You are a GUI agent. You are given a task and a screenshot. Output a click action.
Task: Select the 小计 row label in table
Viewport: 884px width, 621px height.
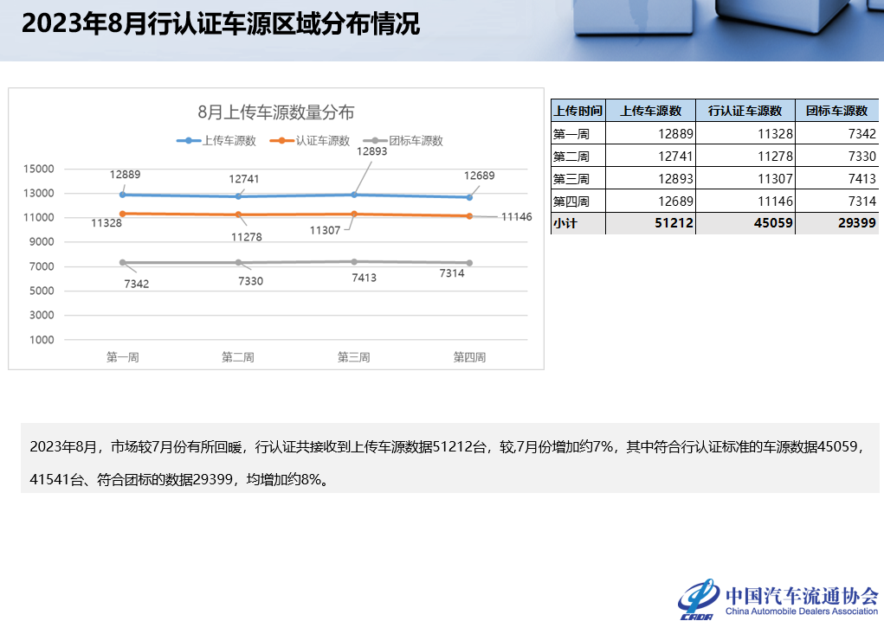pyautogui.click(x=565, y=224)
